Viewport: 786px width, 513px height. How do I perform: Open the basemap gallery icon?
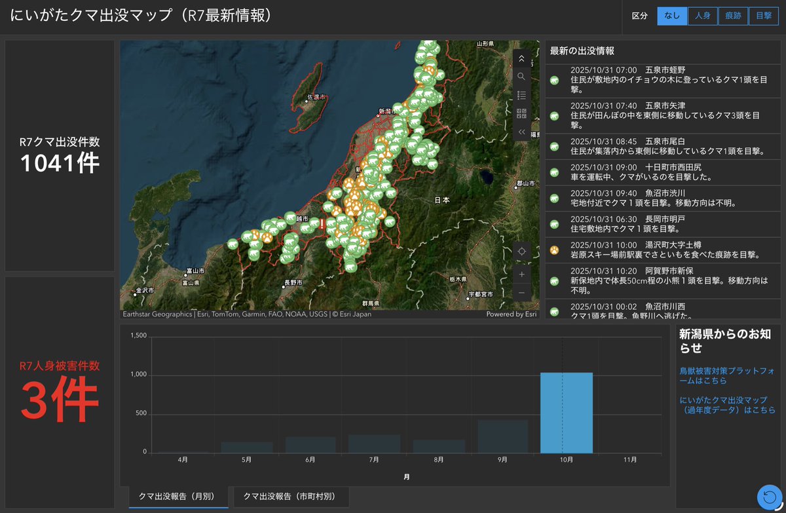coord(521,113)
